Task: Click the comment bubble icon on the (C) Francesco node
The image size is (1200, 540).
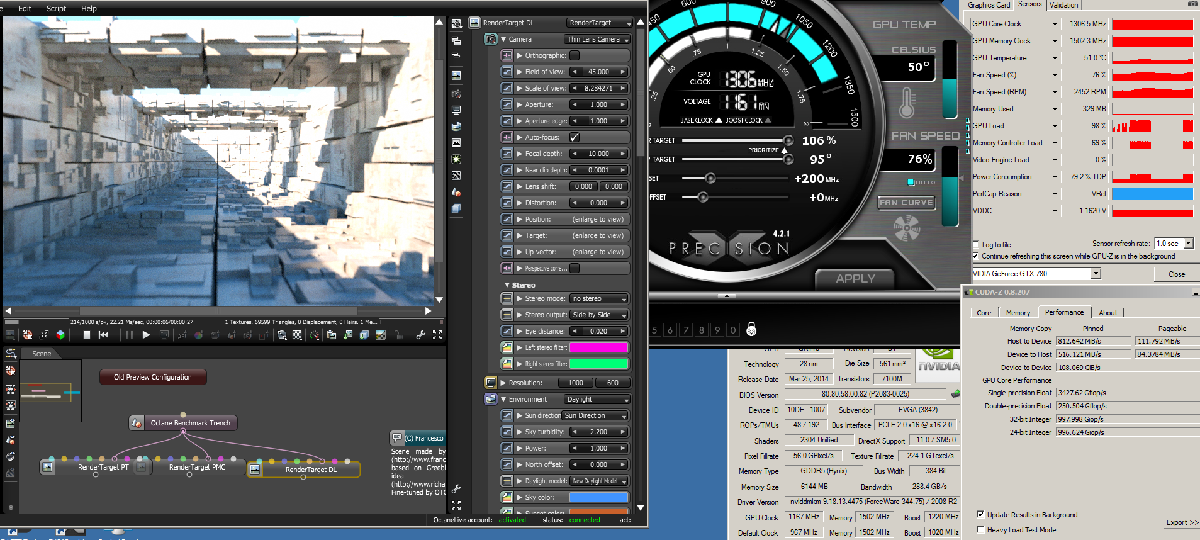Action: pyautogui.click(x=396, y=437)
